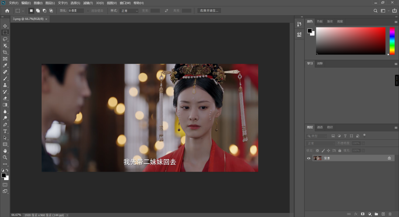Select the Dodge tool
Screen dimensions: 399x217
click(5, 118)
